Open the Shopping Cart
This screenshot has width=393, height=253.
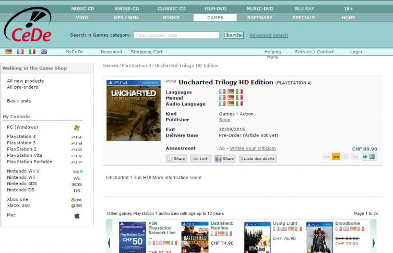tap(147, 52)
